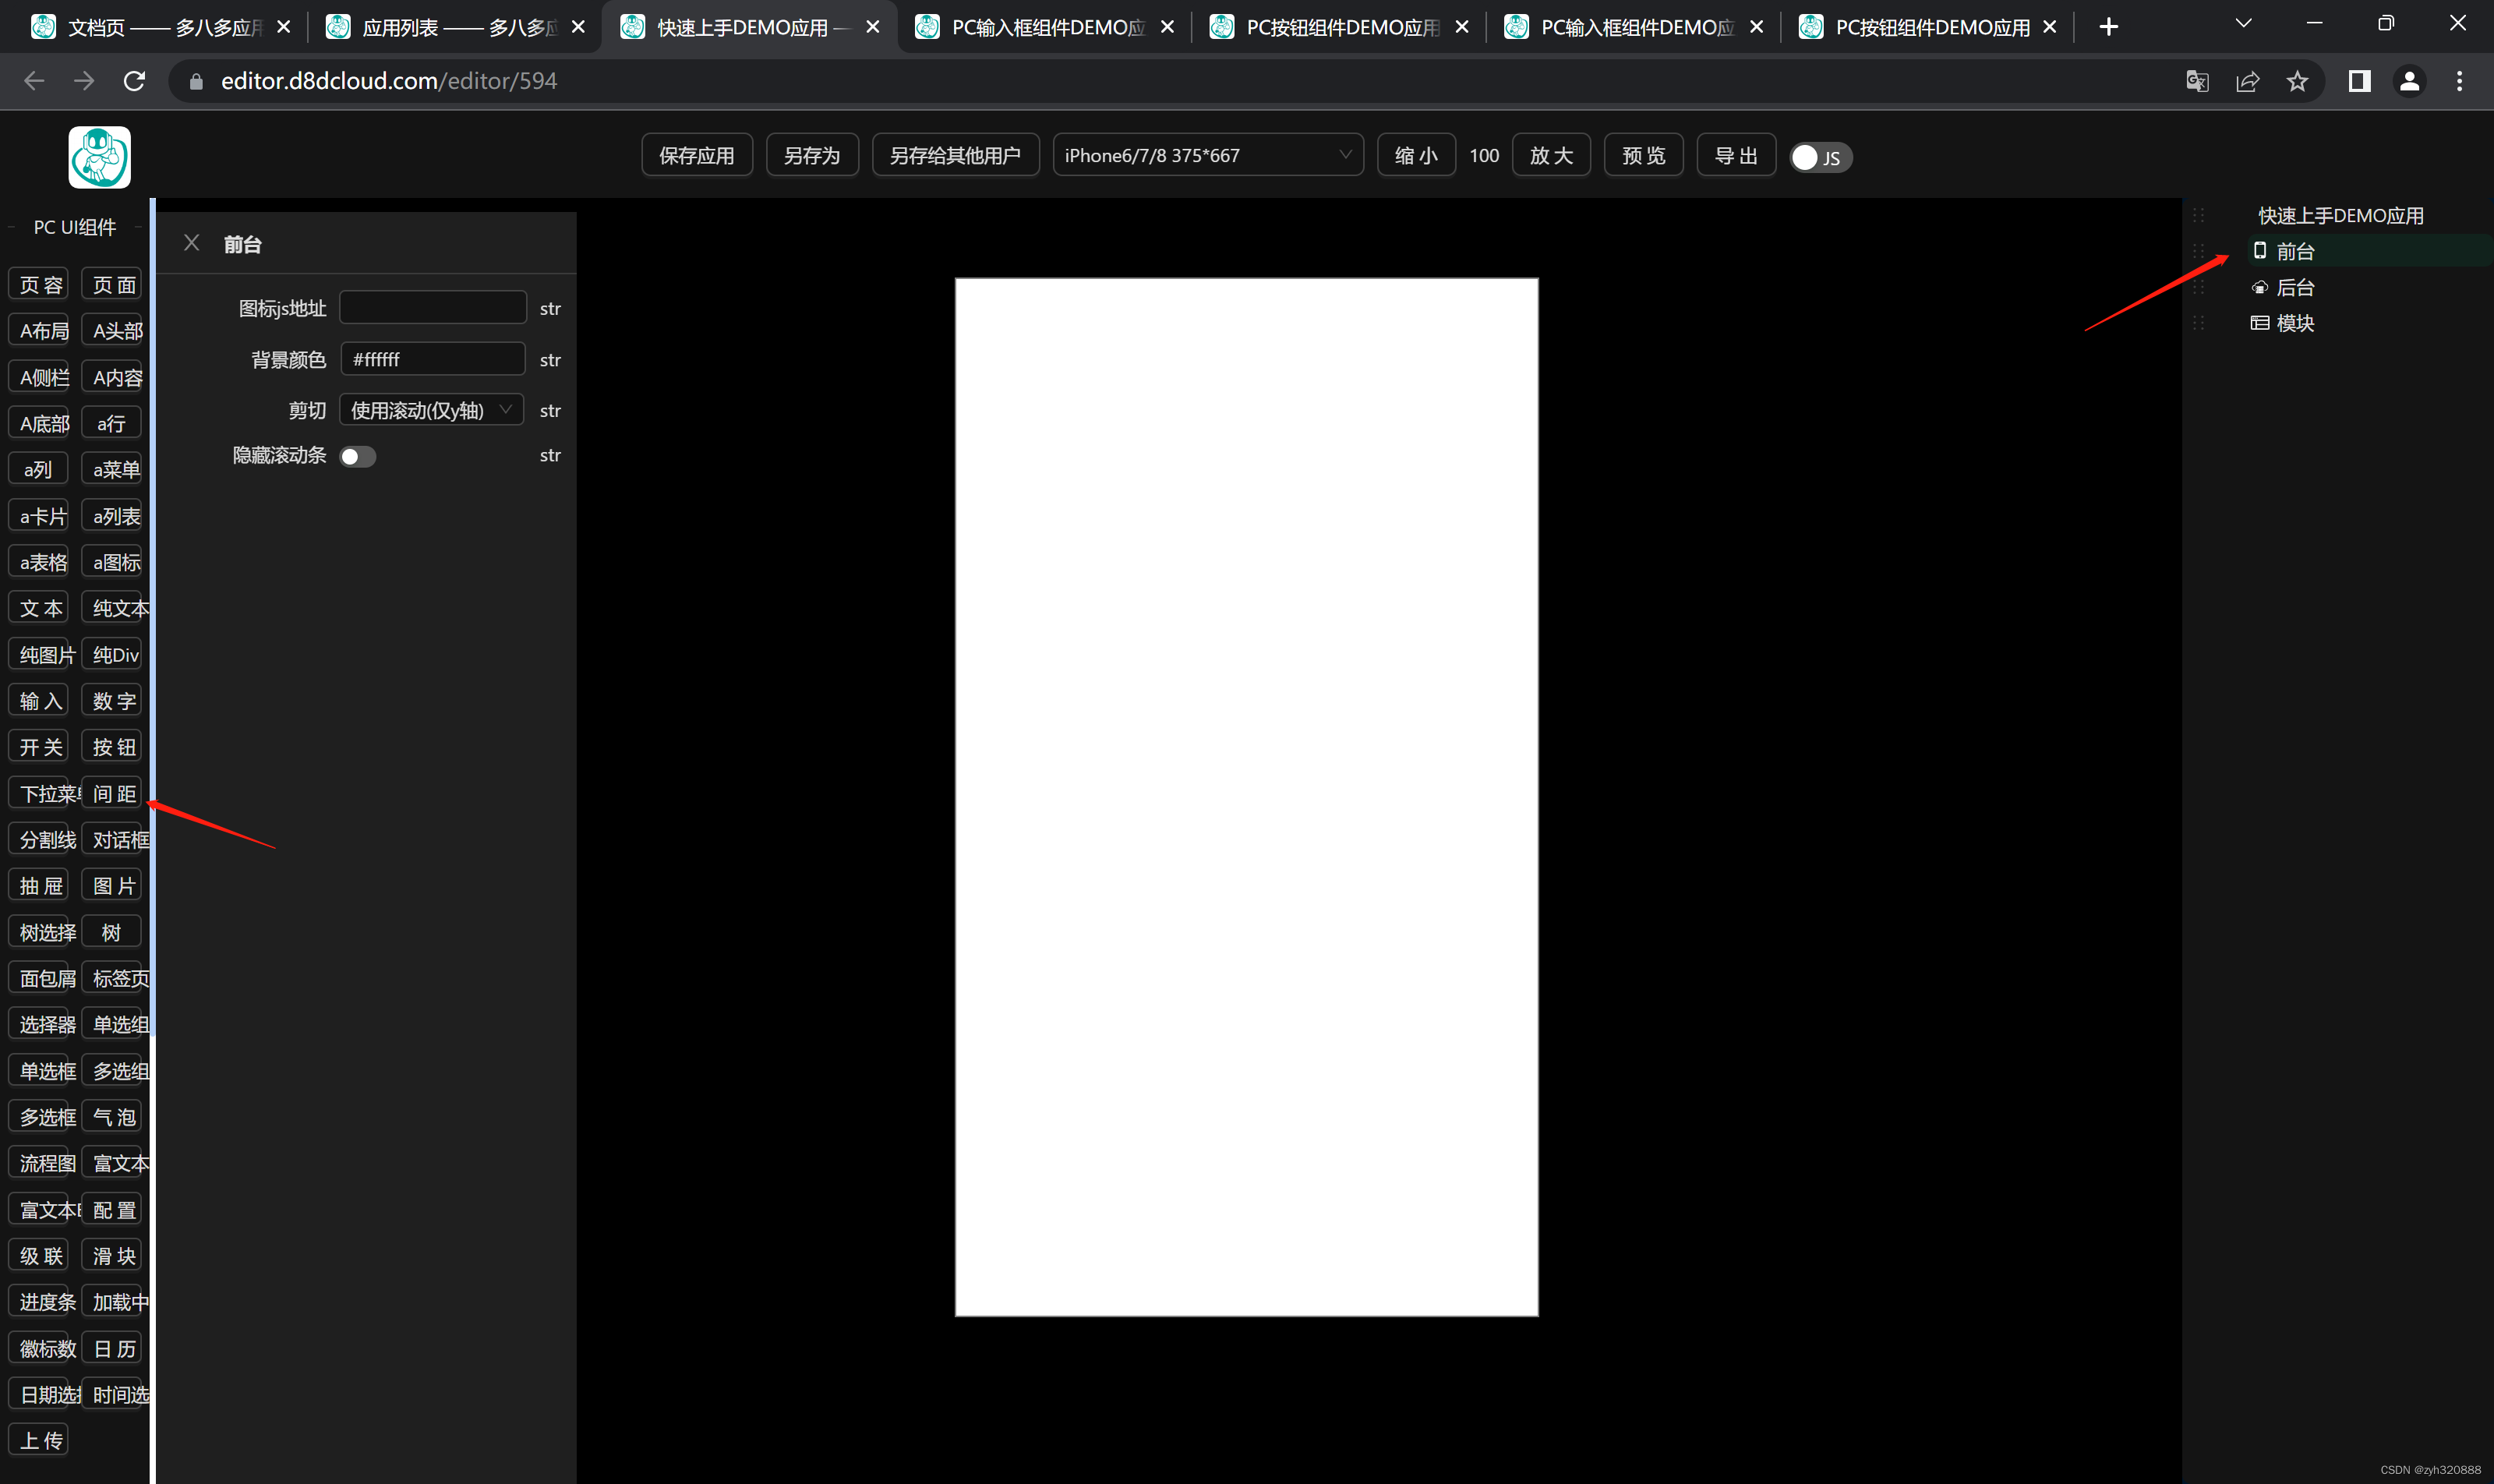
Task: Pick the 面包屑 breadcrumb component
Action: 39,978
